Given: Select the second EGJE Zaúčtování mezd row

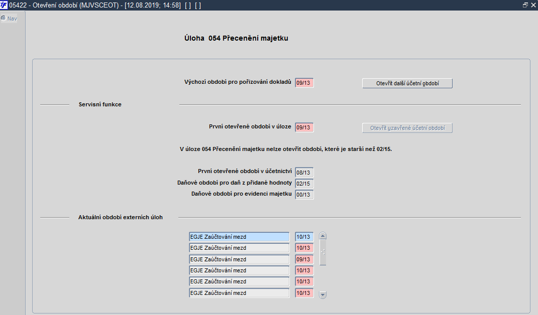Looking at the screenshot, I should (x=239, y=248).
